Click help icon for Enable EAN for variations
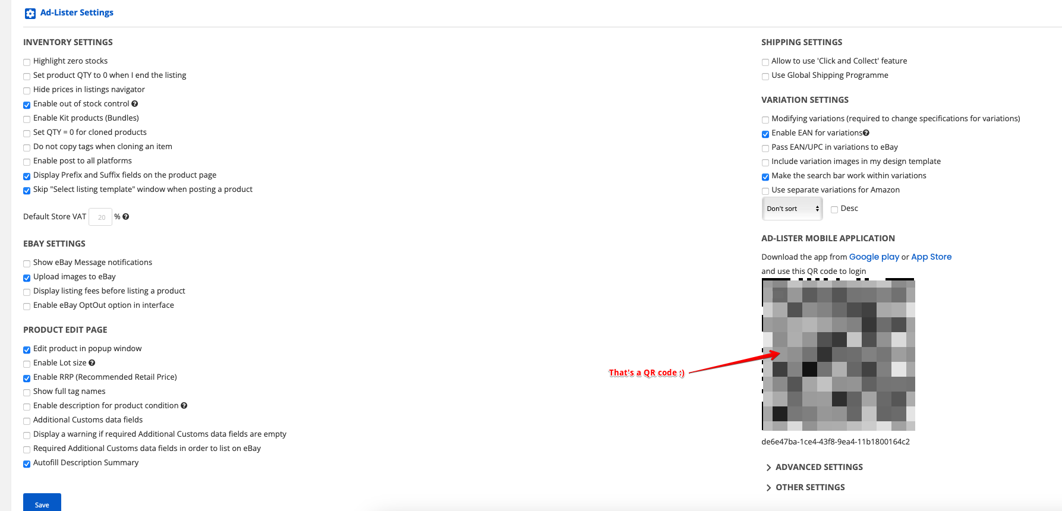Image resolution: width=1062 pixels, height=511 pixels. click(x=866, y=133)
